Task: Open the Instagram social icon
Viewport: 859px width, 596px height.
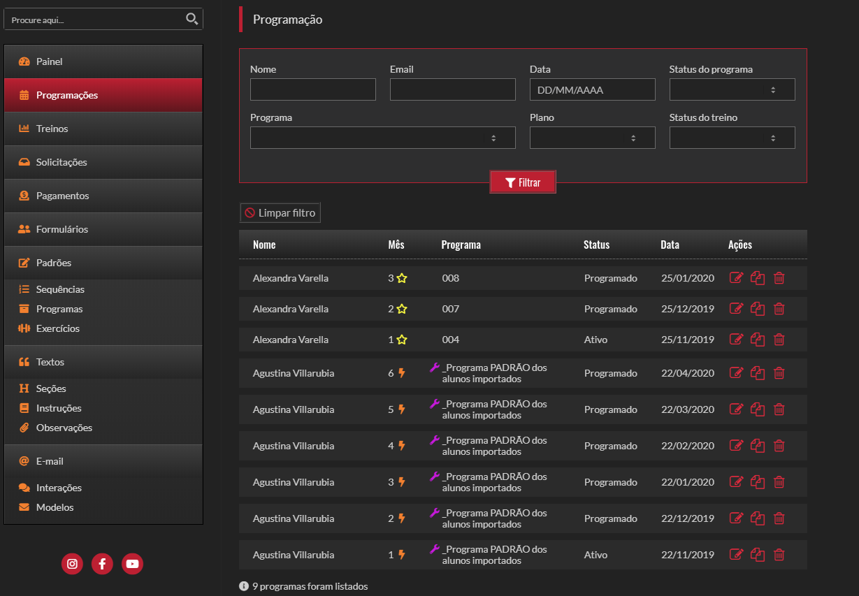Action: pos(72,564)
